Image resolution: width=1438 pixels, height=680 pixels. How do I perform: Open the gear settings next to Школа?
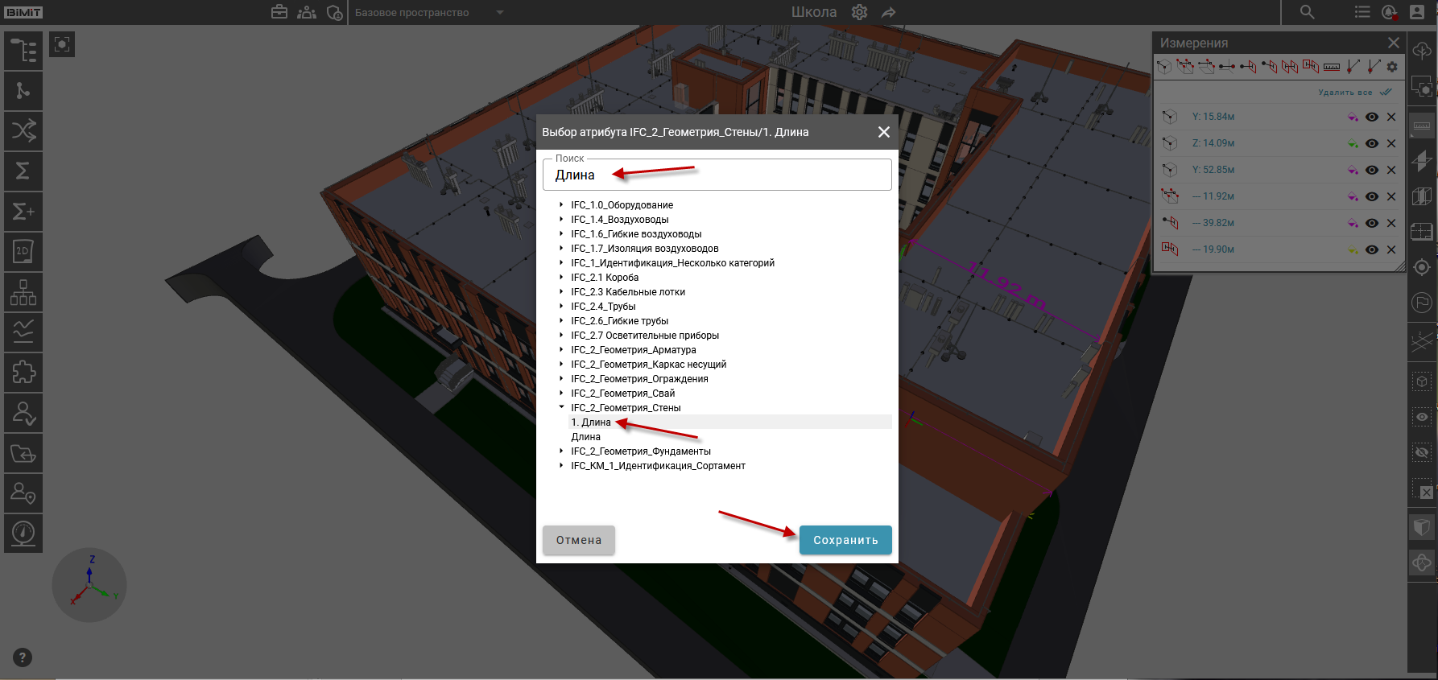click(x=859, y=12)
